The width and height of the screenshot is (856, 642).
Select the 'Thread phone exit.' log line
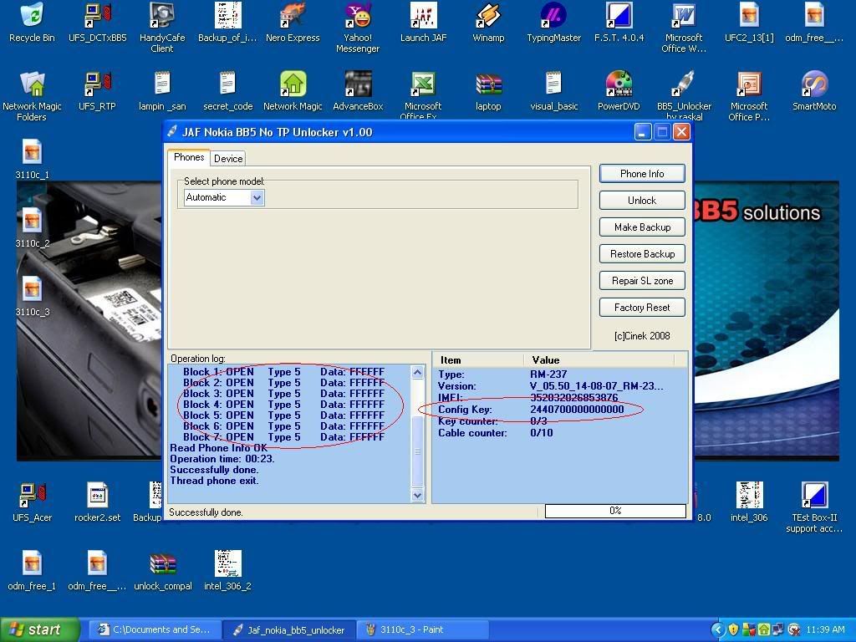tap(214, 481)
